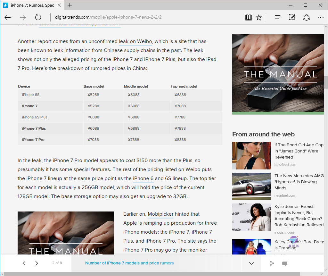Open Mercedes AMG Hypercar thumbnail
This screenshot has width=328, height=276.
pyautogui.click(x=251, y=186)
